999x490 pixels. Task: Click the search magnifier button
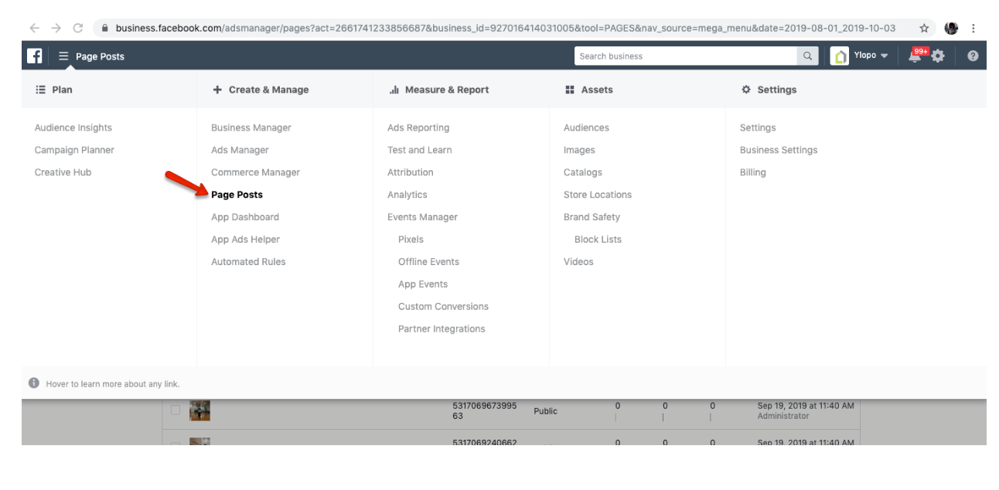[x=808, y=56]
